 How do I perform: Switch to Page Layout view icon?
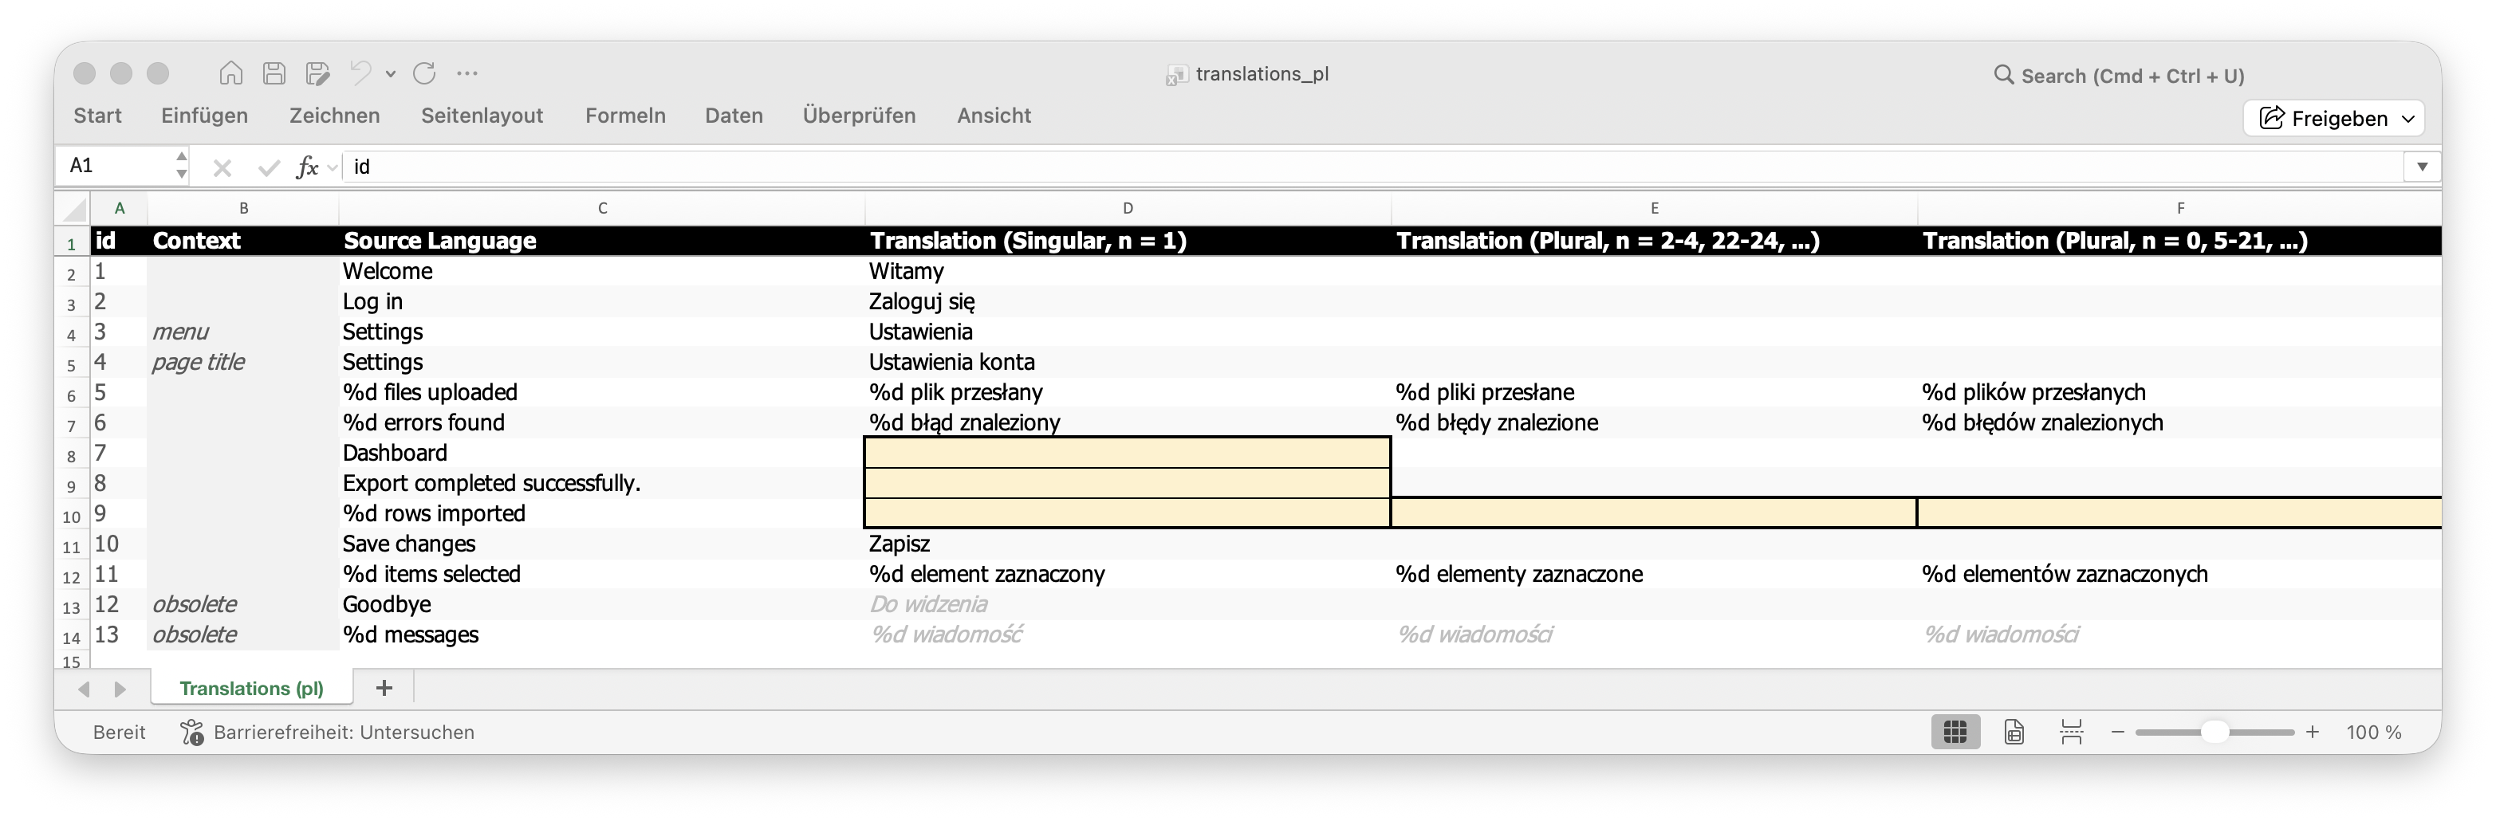coord(2014,732)
